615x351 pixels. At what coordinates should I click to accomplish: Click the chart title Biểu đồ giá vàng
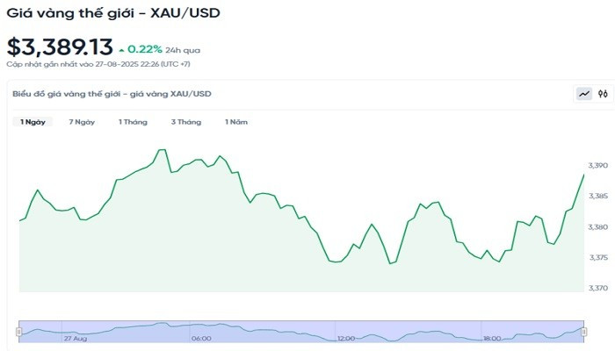[x=112, y=94]
